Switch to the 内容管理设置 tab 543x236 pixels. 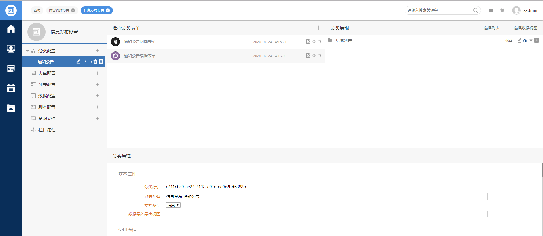coord(59,10)
